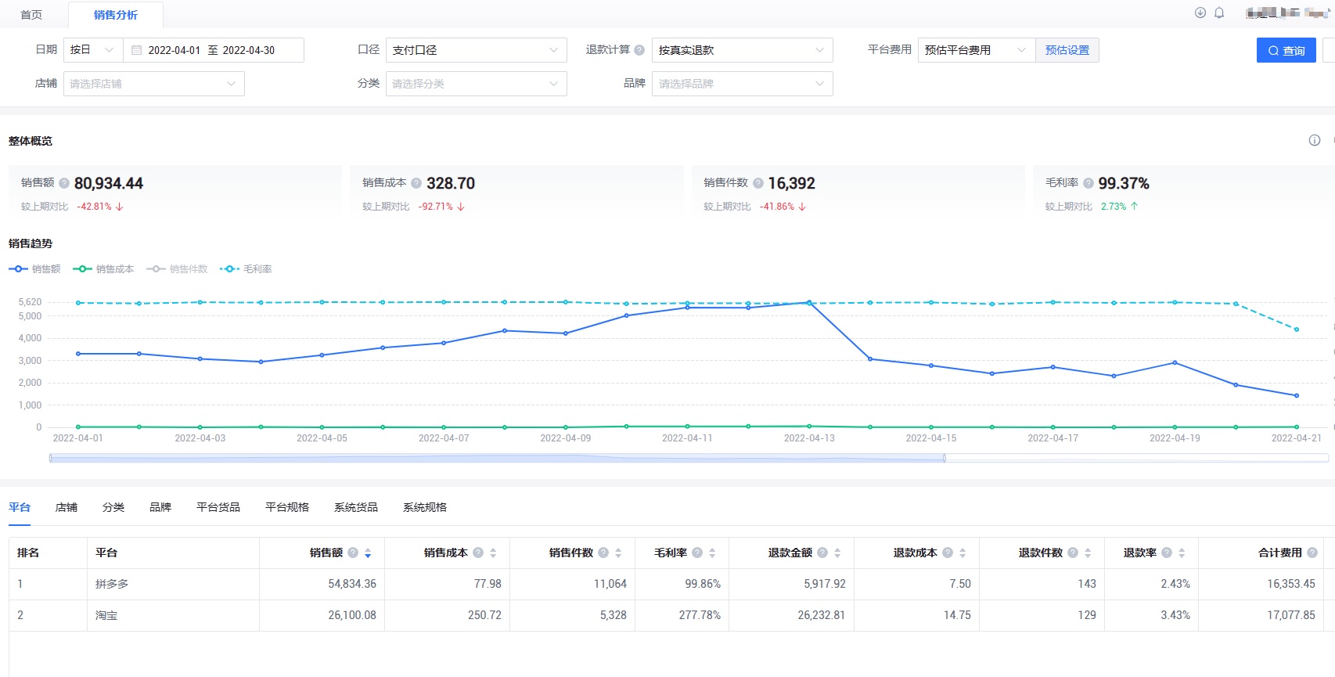This screenshot has width=1335, height=677.
Task: Show help icon next to 销售件数 overview
Action: pos(758,183)
